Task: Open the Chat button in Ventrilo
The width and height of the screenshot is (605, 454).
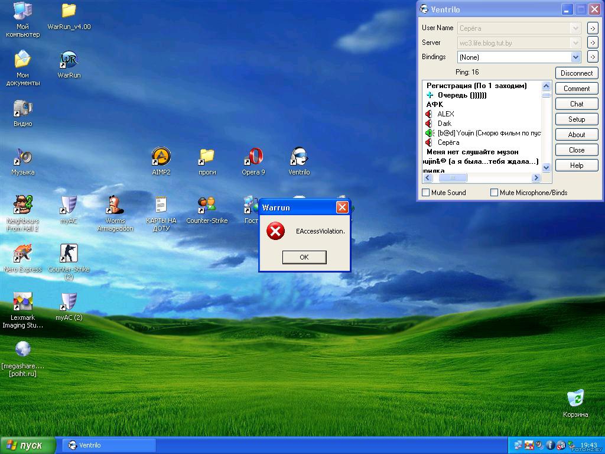Action: click(x=577, y=104)
